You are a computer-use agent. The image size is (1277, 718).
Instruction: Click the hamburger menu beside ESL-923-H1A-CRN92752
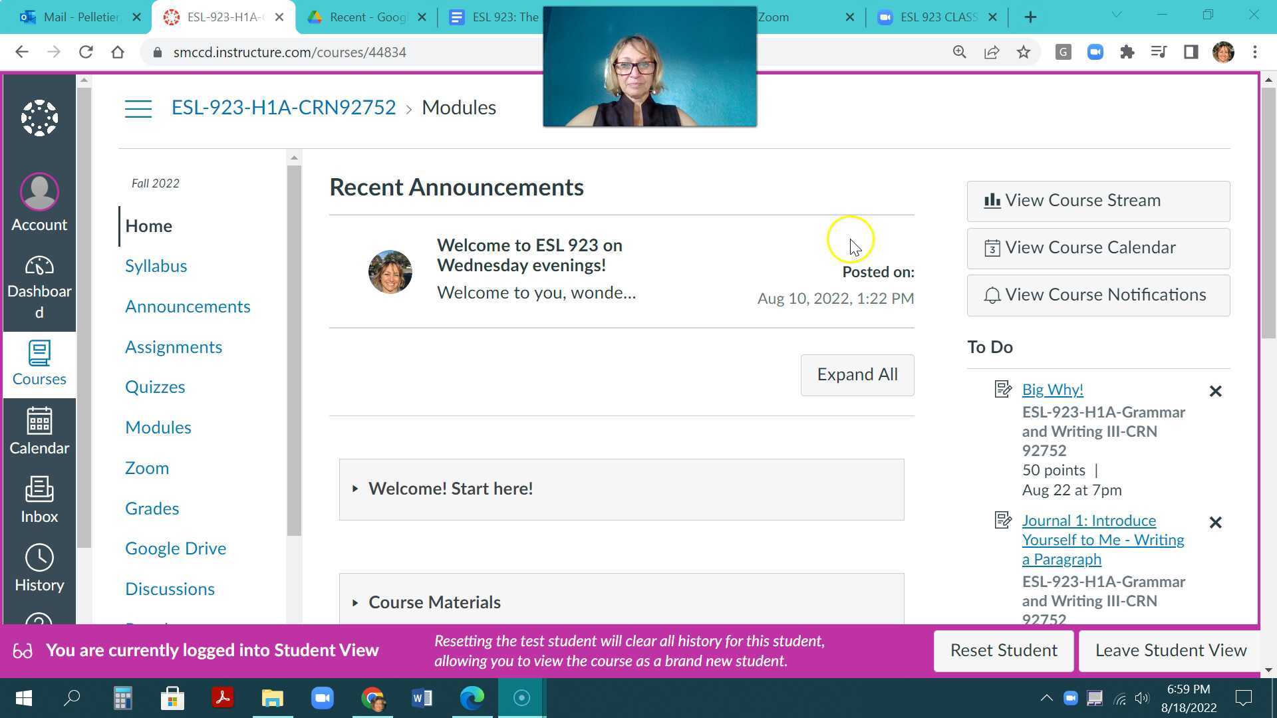[x=138, y=107]
